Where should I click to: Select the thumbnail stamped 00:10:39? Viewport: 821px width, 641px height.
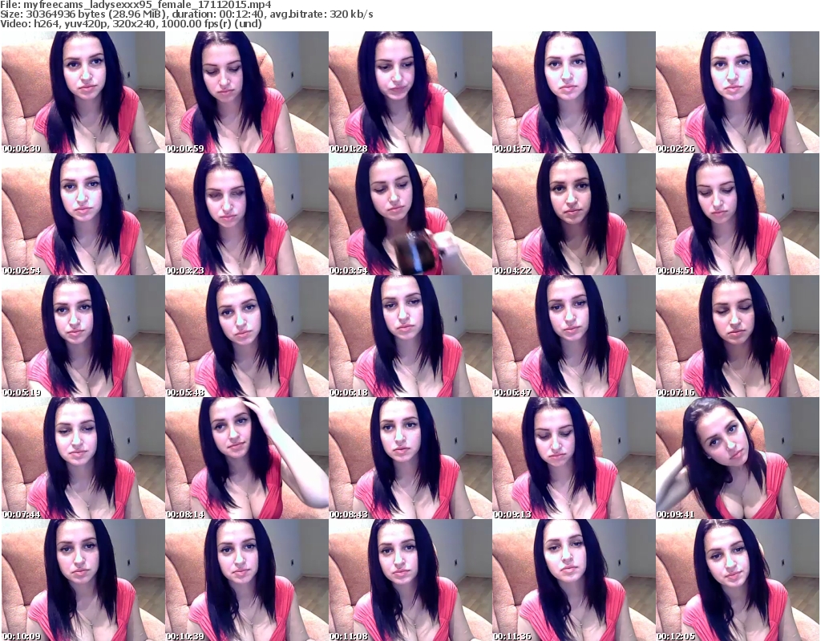point(247,580)
